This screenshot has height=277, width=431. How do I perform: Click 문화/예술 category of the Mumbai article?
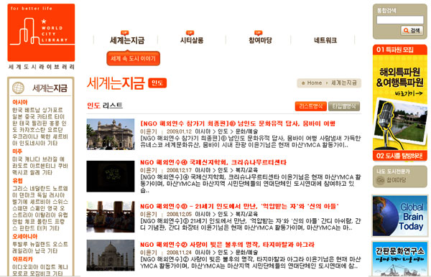[246, 131]
